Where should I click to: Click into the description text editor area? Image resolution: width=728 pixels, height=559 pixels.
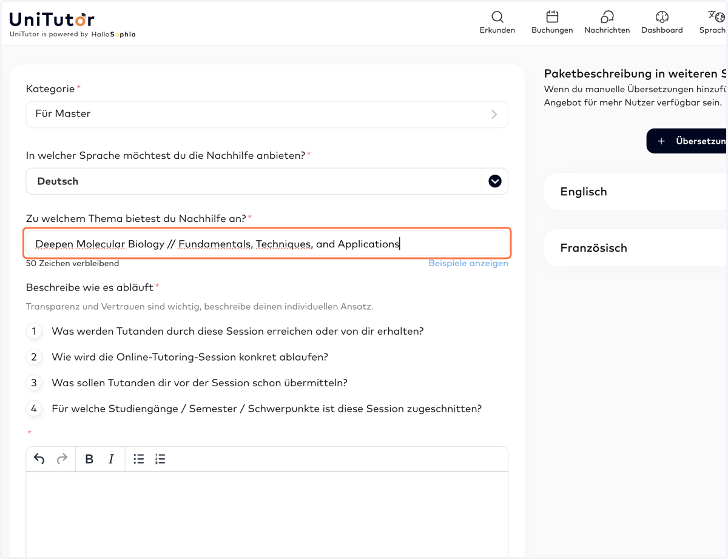pos(267,514)
